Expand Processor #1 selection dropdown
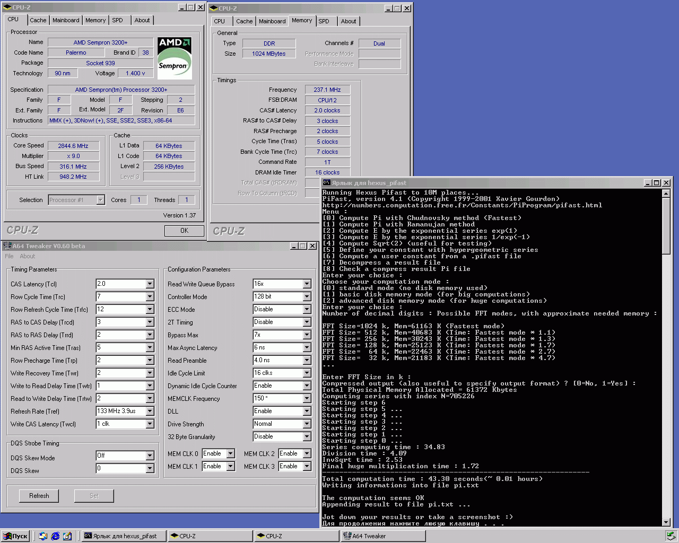 coord(101,200)
